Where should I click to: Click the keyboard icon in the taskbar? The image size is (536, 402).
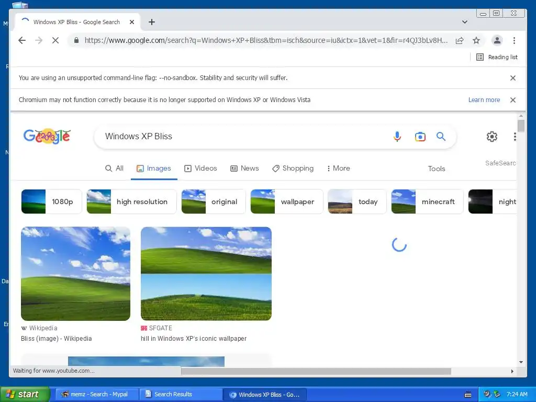(x=468, y=395)
